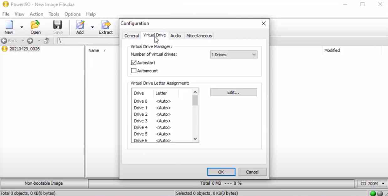
Task: Confirm settings with the OK button
Action: pos(221,172)
